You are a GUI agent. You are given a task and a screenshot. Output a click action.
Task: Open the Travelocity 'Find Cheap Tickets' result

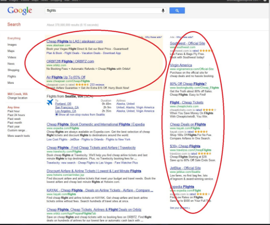pyautogui.click(x=91, y=148)
